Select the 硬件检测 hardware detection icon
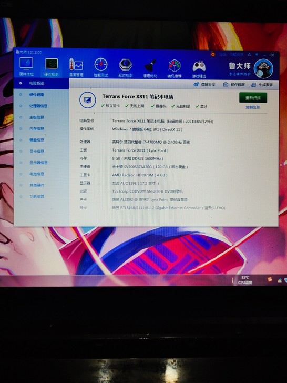The height and width of the screenshot is (383, 287). 52,67
